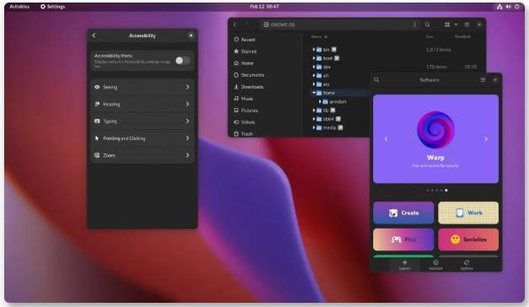Screen dimensions: 529x307
Task: Open the Software hamburger menu
Action: (483, 80)
